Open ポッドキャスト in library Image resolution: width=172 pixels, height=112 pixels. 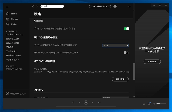pos(13,60)
